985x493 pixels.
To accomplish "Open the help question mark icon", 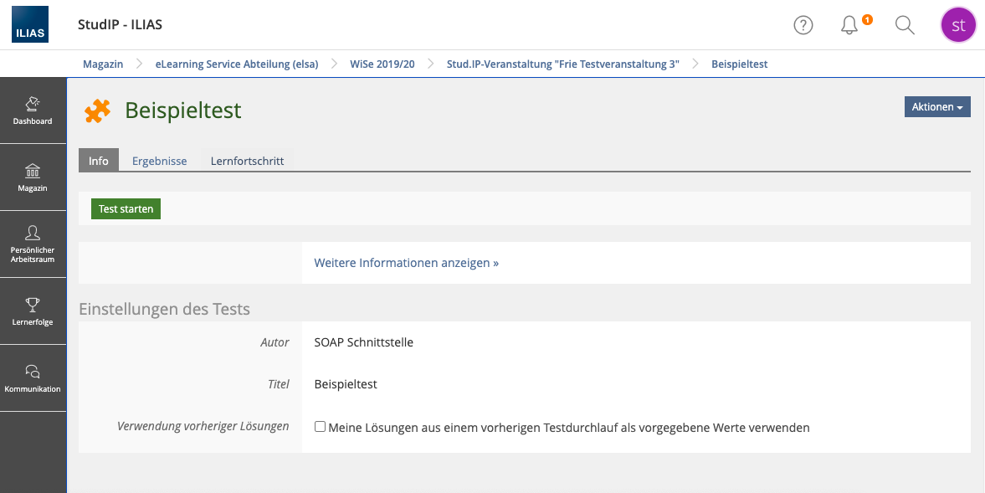I will pyautogui.click(x=803, y=25).
